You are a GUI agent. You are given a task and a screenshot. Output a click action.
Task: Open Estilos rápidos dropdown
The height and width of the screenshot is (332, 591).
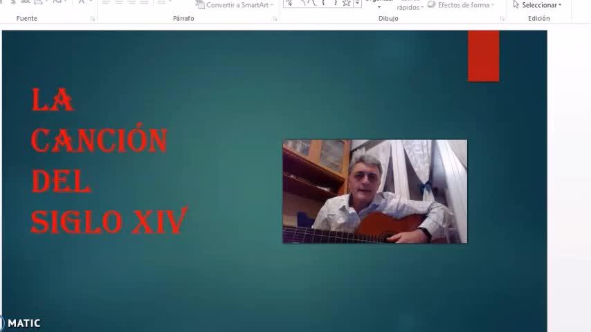pyautogui.click(x=410, y=6)
